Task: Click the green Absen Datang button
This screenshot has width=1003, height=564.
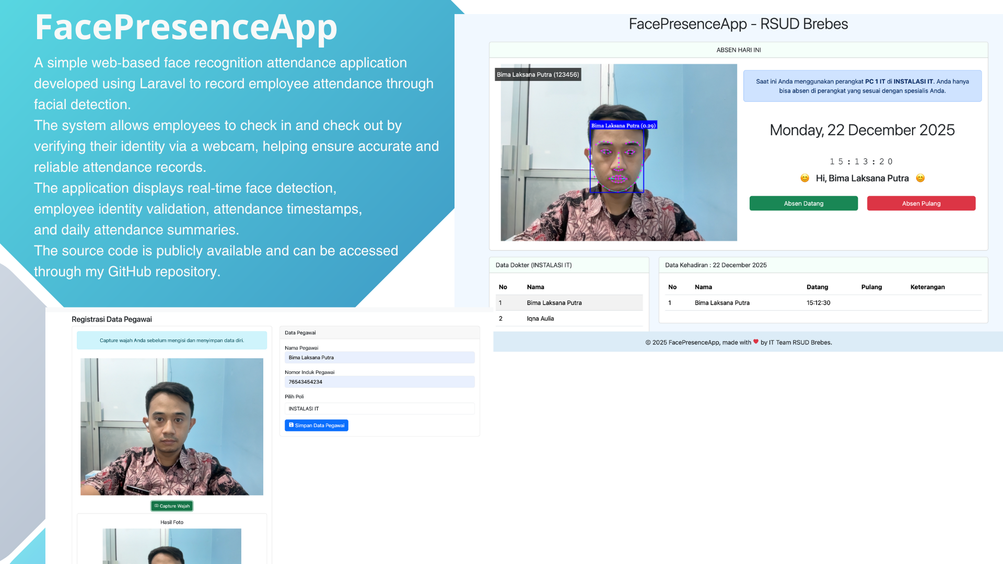Action: click(803, 204)
